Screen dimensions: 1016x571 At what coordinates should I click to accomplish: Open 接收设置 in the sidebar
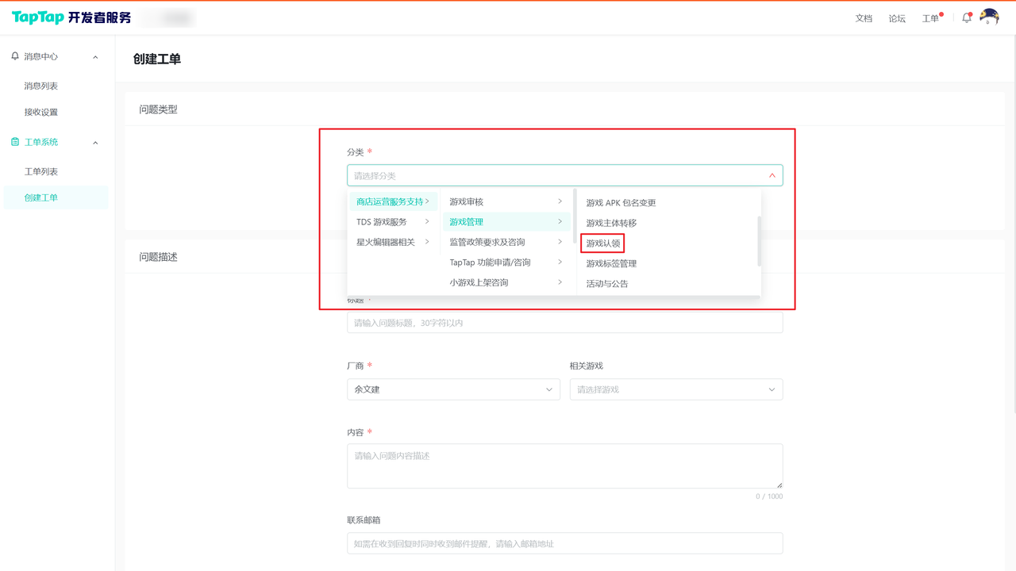pos(41,112)
